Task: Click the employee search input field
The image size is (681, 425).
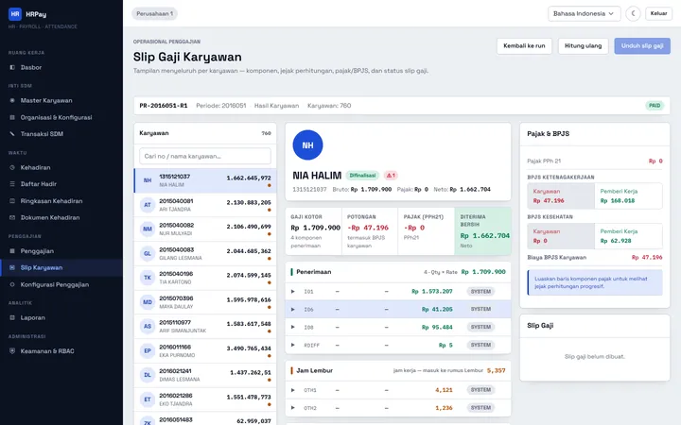Action: pos(205,156)
